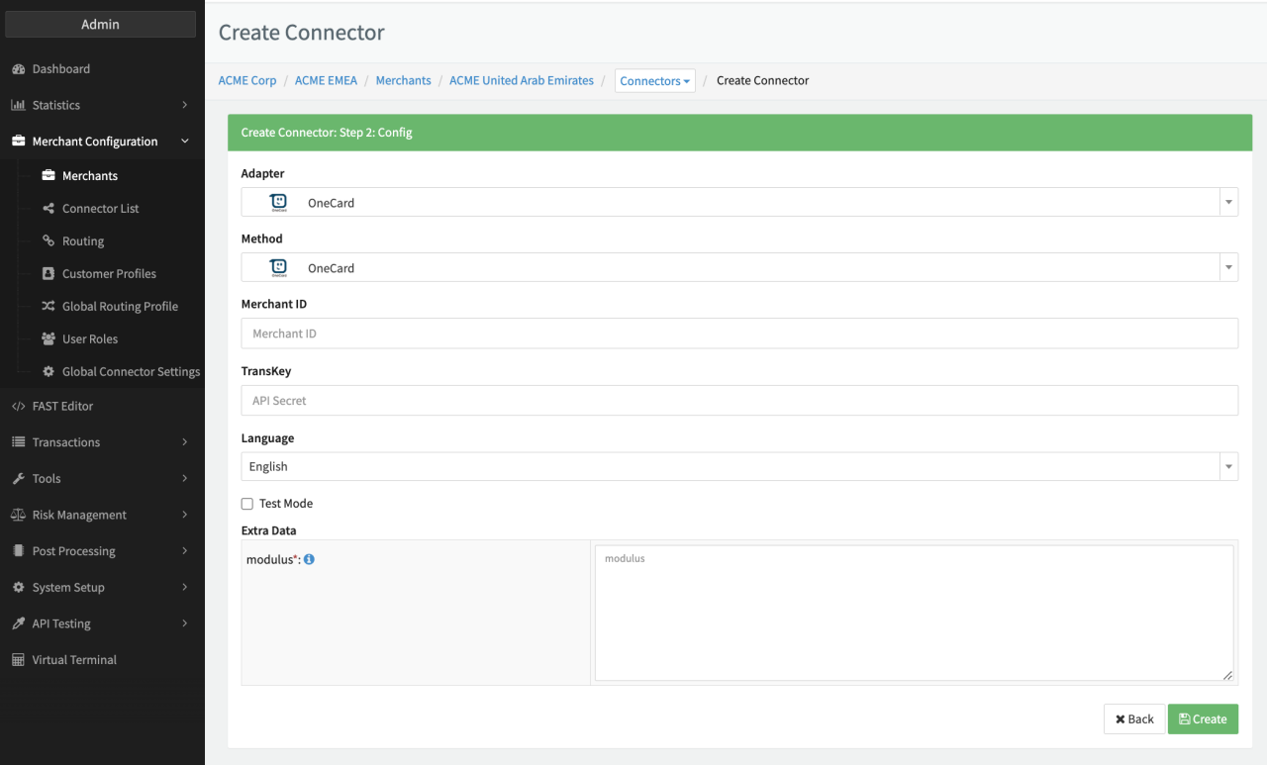Open the Language dropdown
This screenshot has height=765, width=1267.
(738, 466)
